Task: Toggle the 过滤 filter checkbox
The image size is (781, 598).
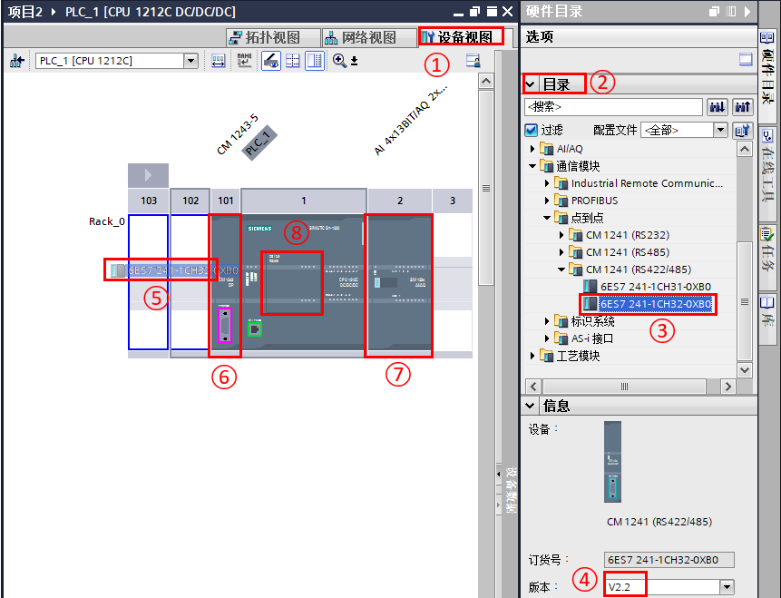Action: 532,130
